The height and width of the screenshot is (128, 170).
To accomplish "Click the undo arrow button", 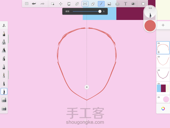I will (34, 4).
